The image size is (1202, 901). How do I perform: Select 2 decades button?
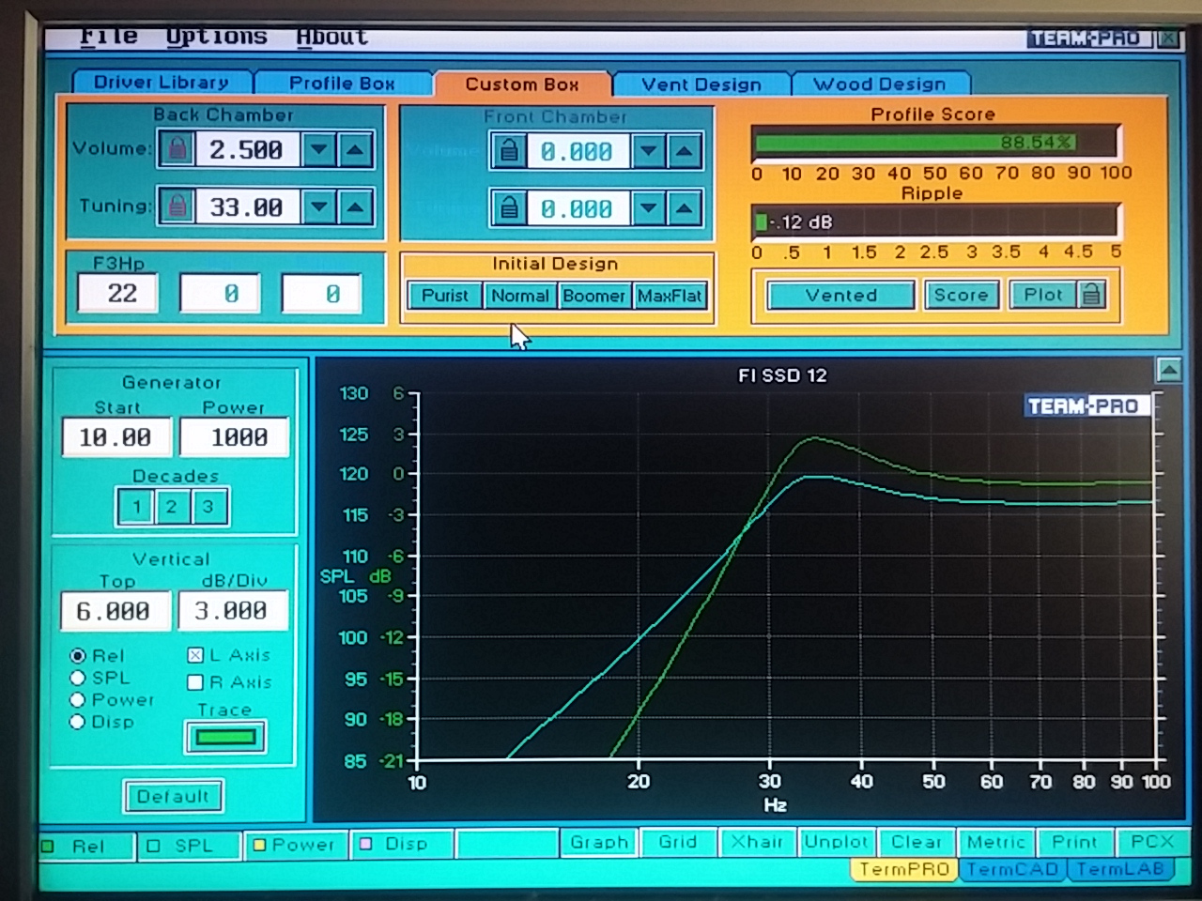(172, 507)
